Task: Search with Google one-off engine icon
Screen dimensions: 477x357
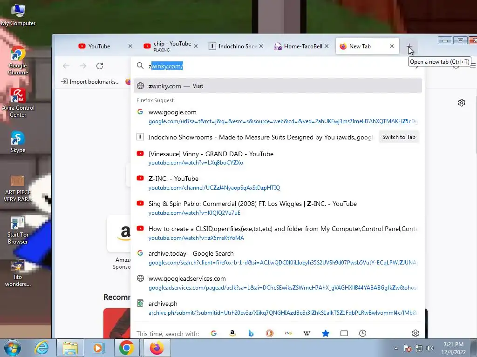Action: click(213, 333)
